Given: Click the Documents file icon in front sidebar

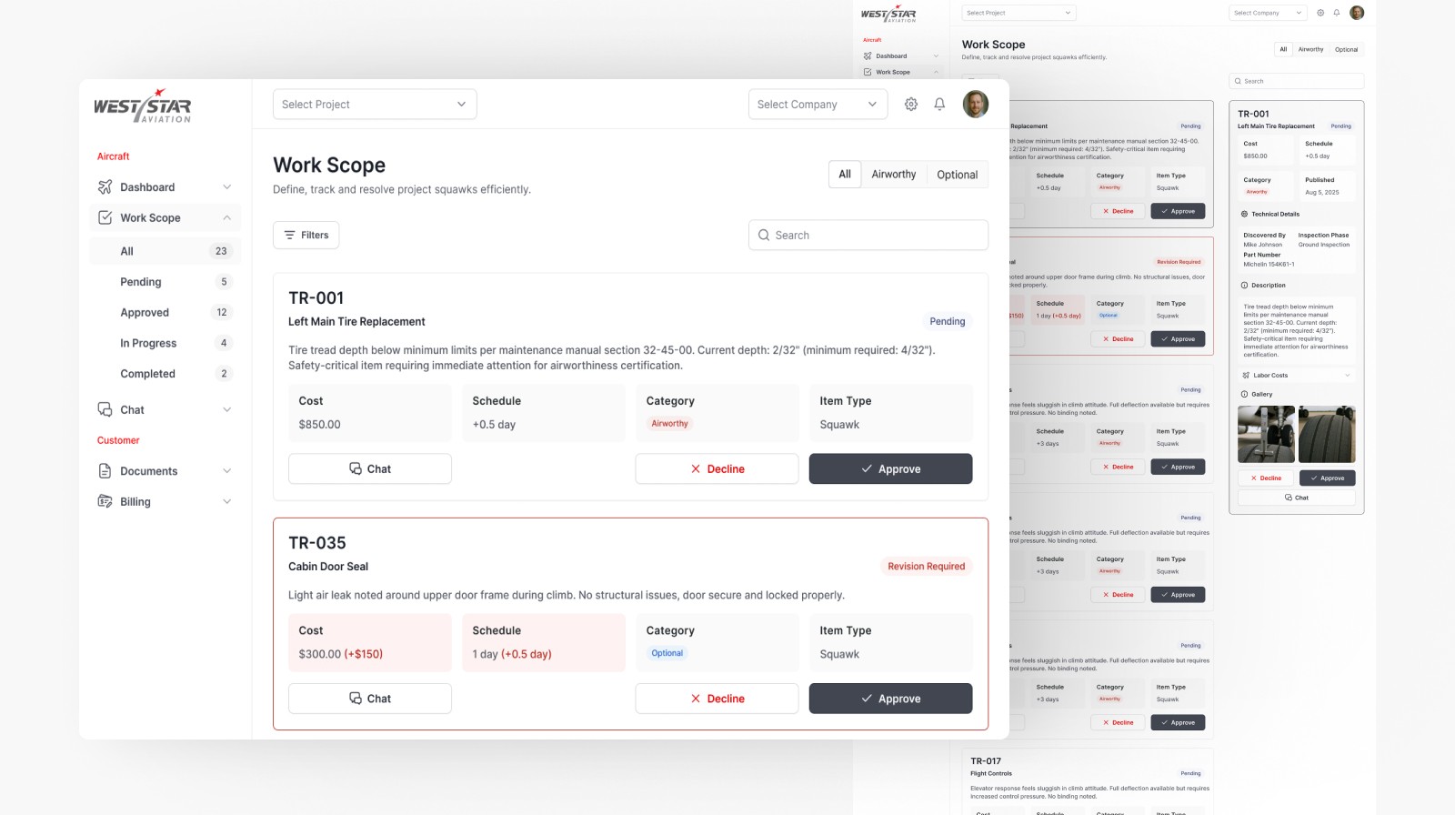Looking at the screenshot, I should [x=105, y=471].
